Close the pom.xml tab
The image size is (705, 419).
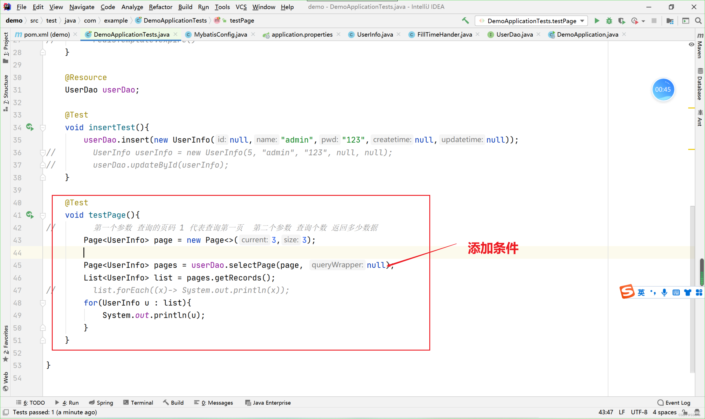coord(75,35)
